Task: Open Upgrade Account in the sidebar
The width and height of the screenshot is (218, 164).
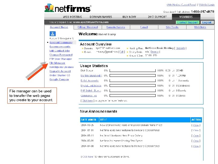Action: [60, 71]
